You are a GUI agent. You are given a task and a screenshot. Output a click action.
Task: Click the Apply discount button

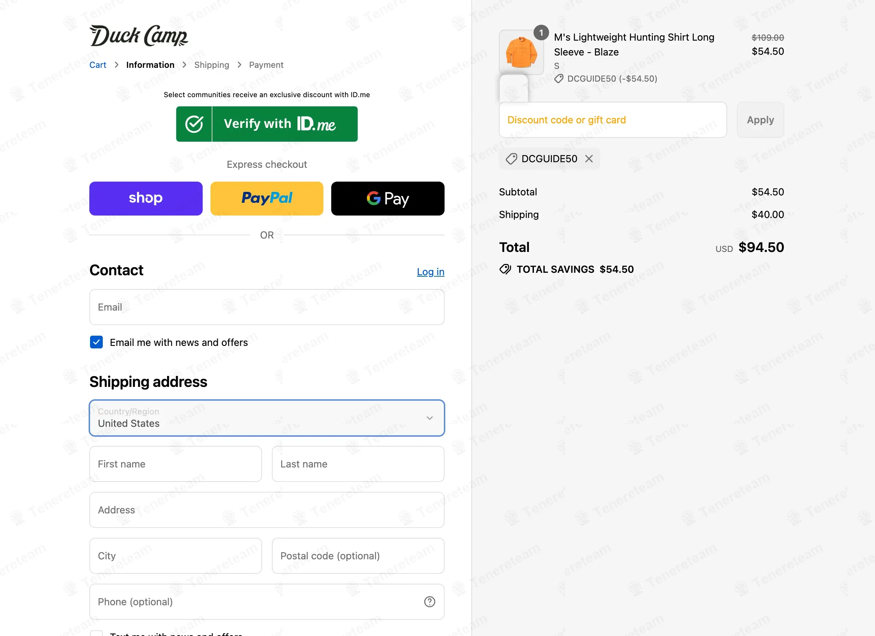point(760,120)
